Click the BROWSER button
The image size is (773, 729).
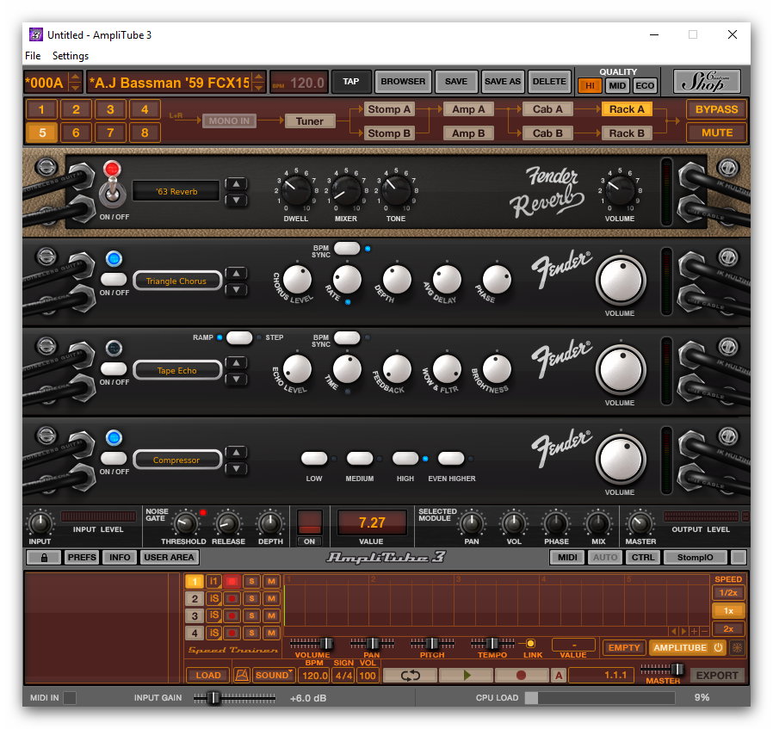coord(403,81)
